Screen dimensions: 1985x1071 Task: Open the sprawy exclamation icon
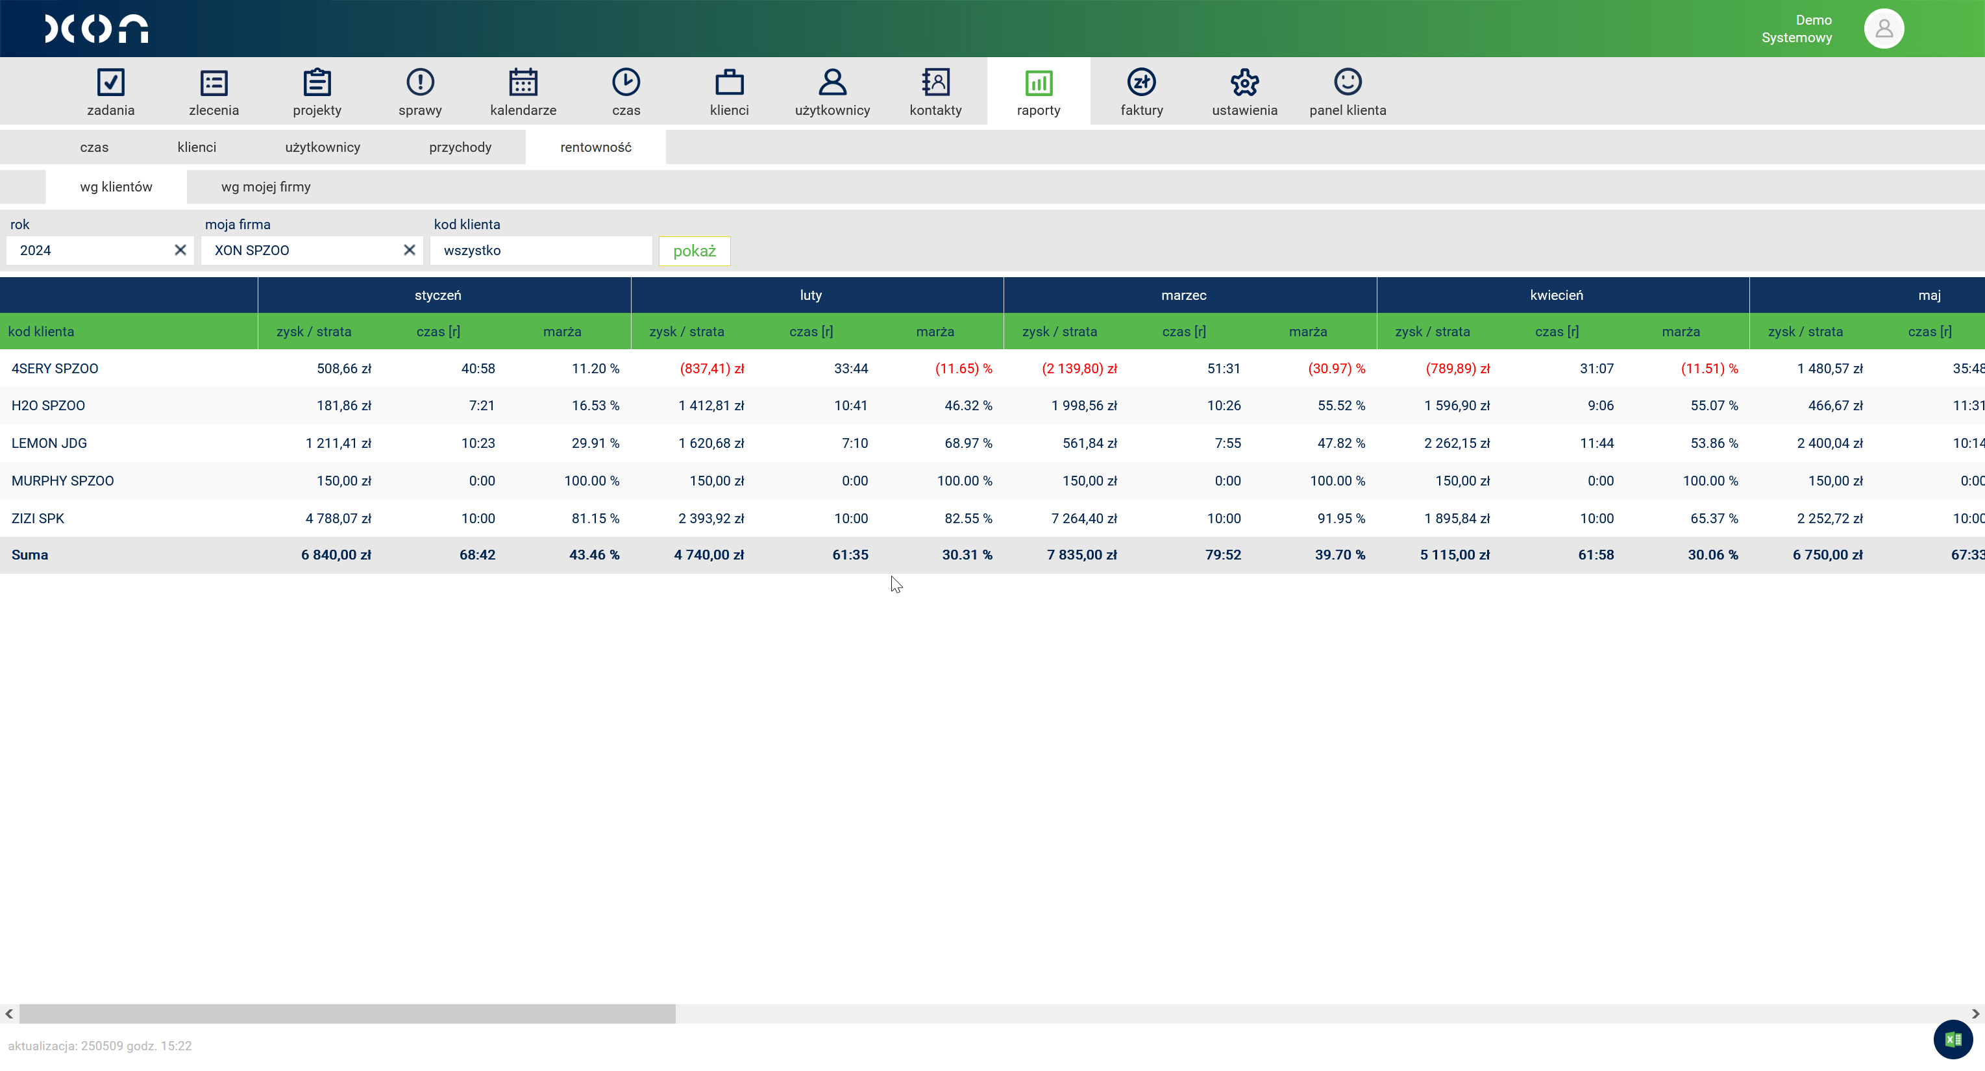420,82
